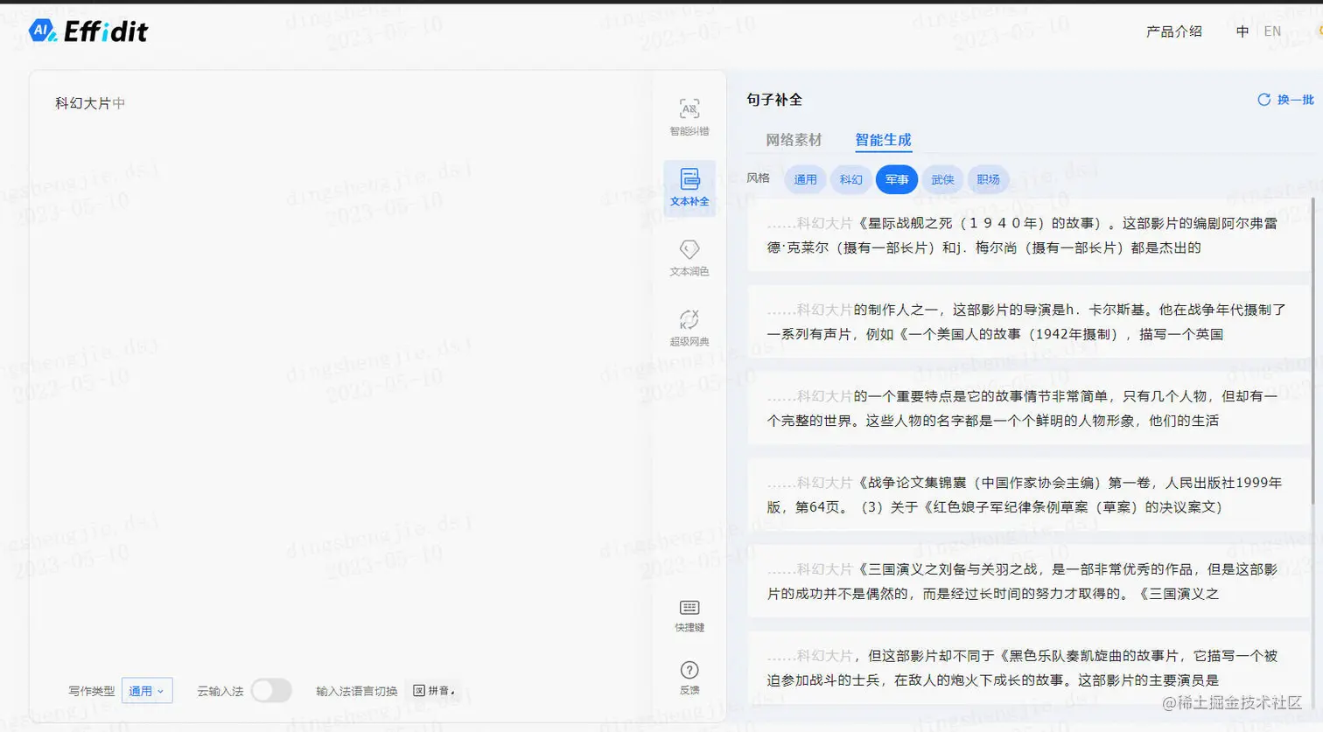Image resolution: width=1323 pixels, height=732 pixels.
Task: Switch to the 网络素材 tab
Action: [794, 140]
